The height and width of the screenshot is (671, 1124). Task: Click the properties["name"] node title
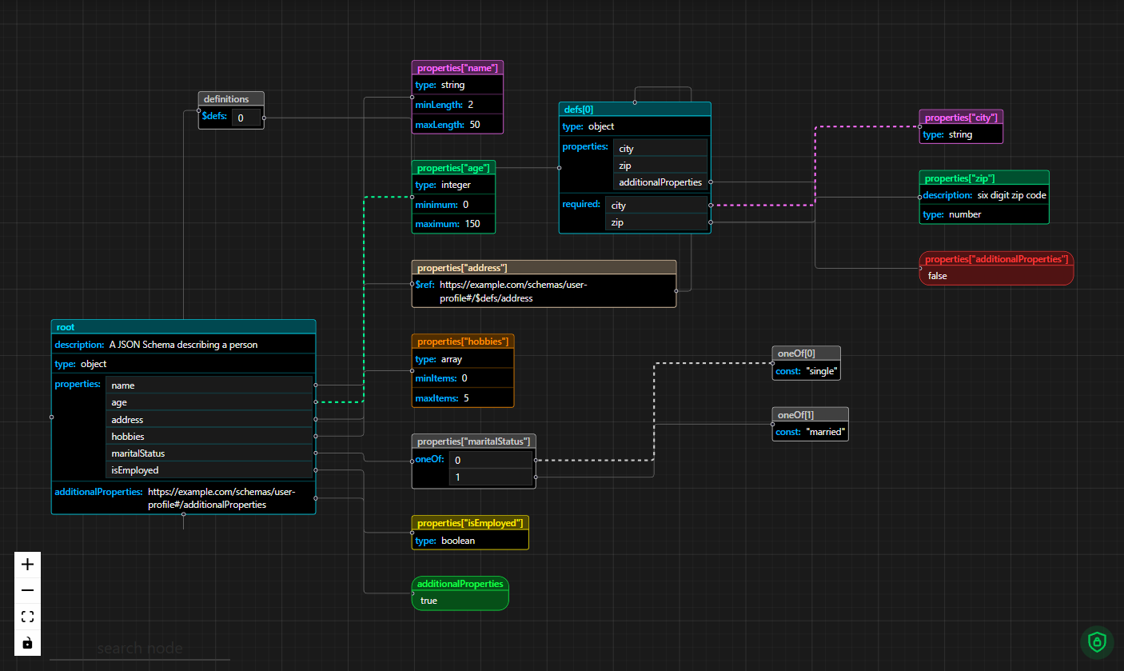[x=459, y=68]
